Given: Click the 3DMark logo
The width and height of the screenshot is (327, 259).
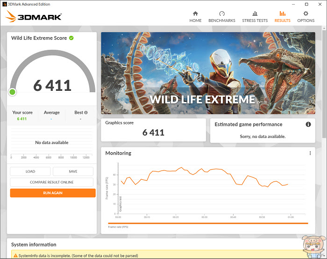Looking at the screenshot, I should pyautogui.click(x=34, y=16).
